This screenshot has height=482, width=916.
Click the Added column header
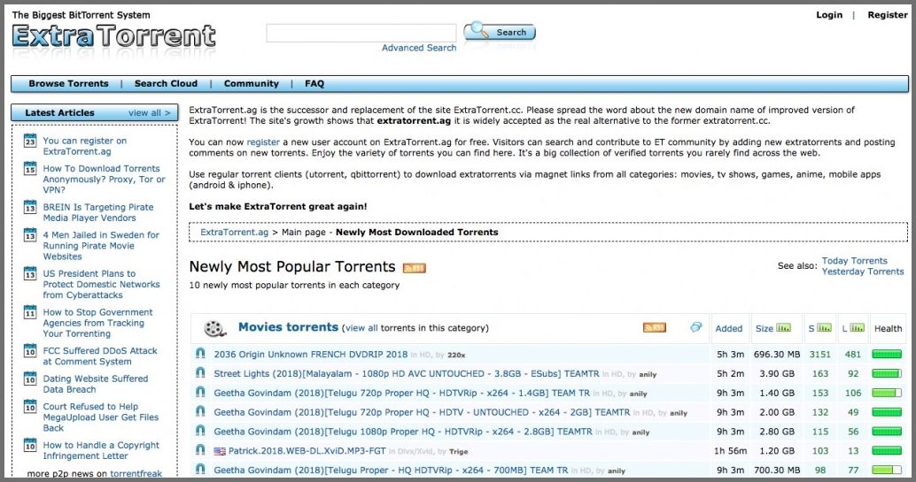tap(728, 328)
